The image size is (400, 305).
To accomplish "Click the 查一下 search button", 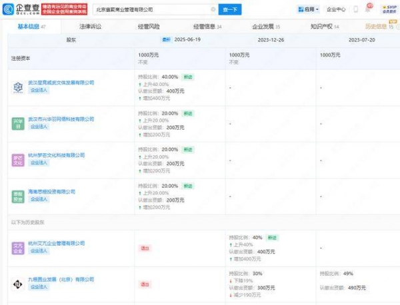I will [x=230, y=10].
